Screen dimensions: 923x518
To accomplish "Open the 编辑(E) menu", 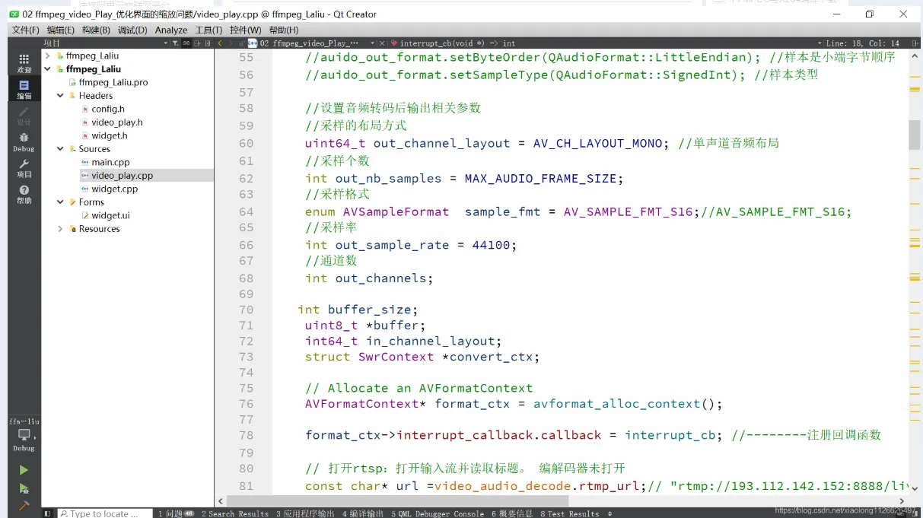I will 61,30.
